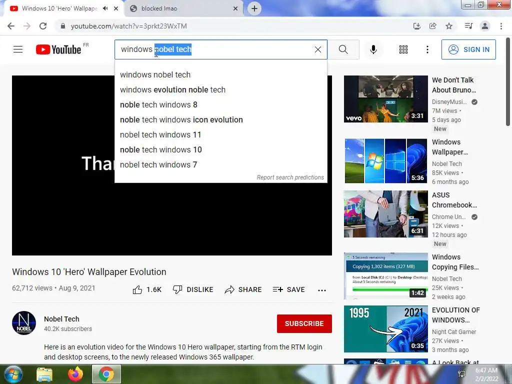Open the Nobel Tech channel name link

61,319
